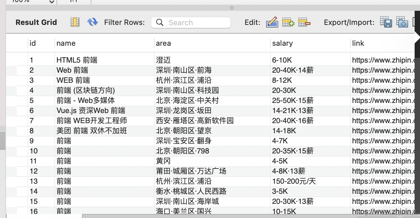Click the salary cell '150-200元/天'
This screenshot has height=218, width=420.
tap(294, 181)
